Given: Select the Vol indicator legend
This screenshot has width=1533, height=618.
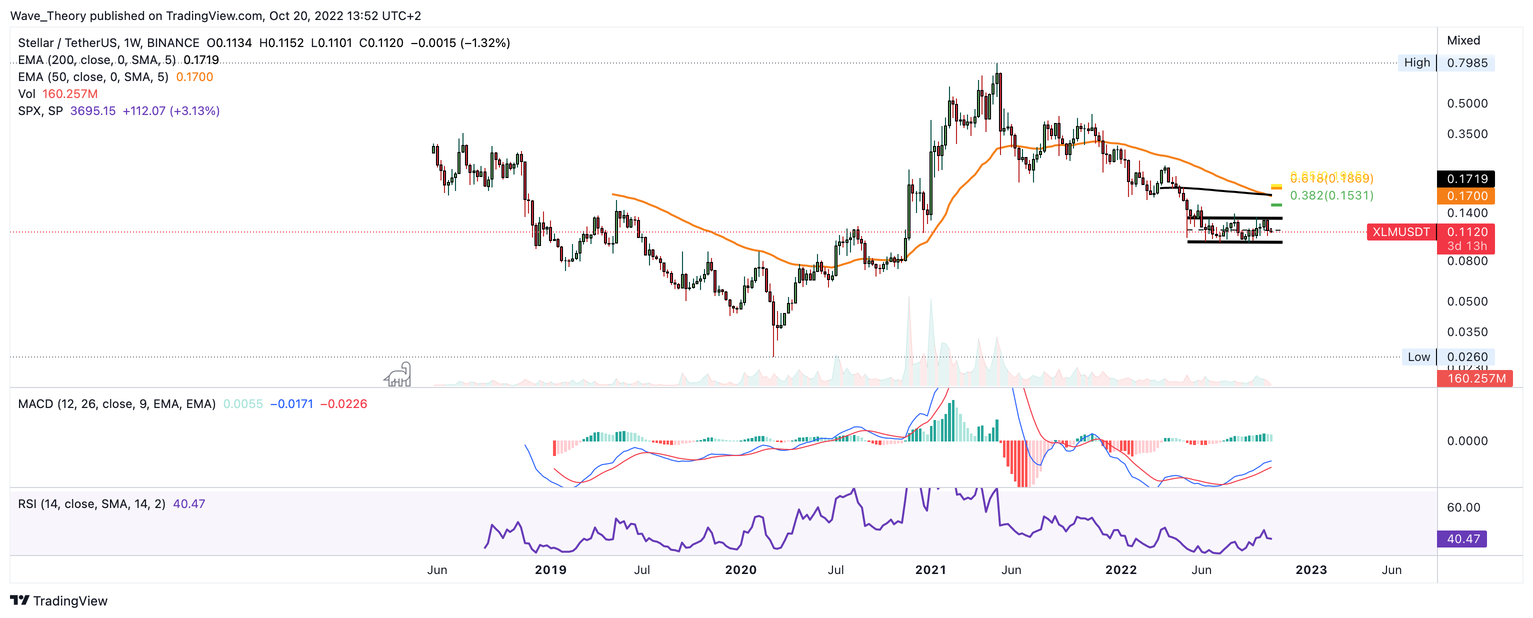Looking at the screenshot, I should click(27, 93).
